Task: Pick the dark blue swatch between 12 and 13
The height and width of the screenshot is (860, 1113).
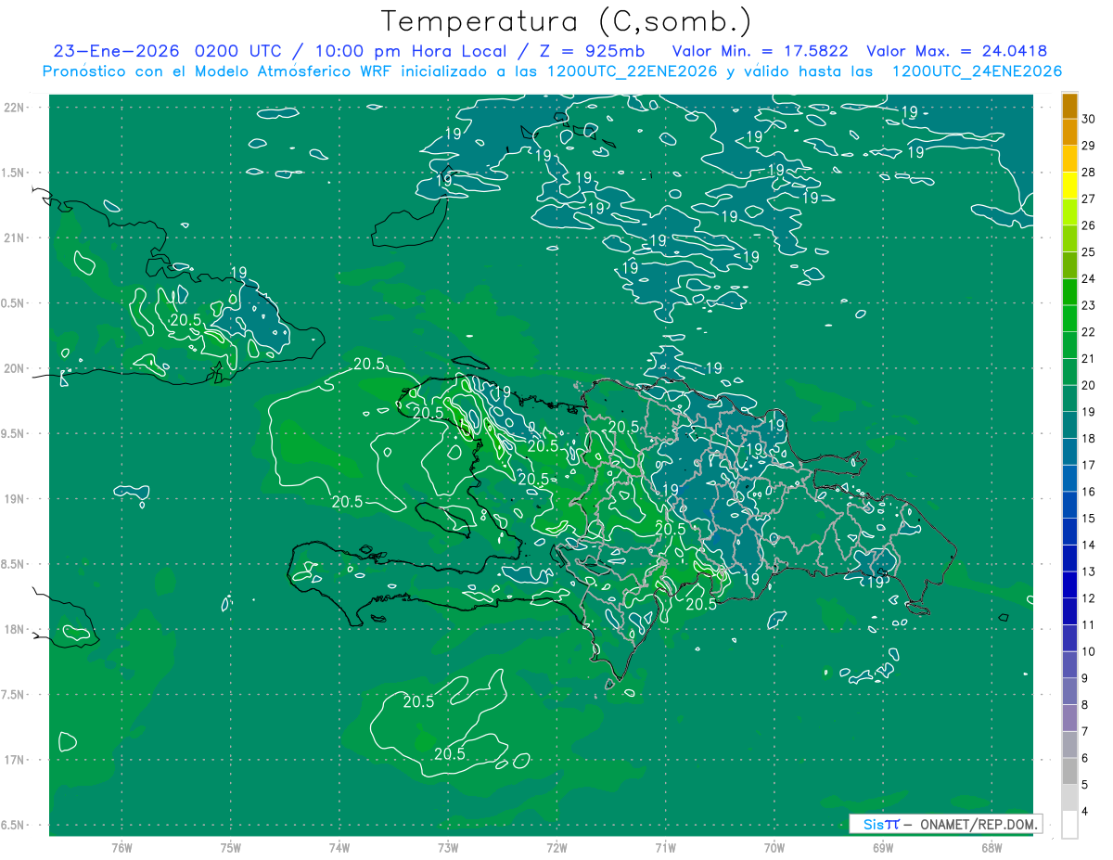Action: click(1069, 585)
